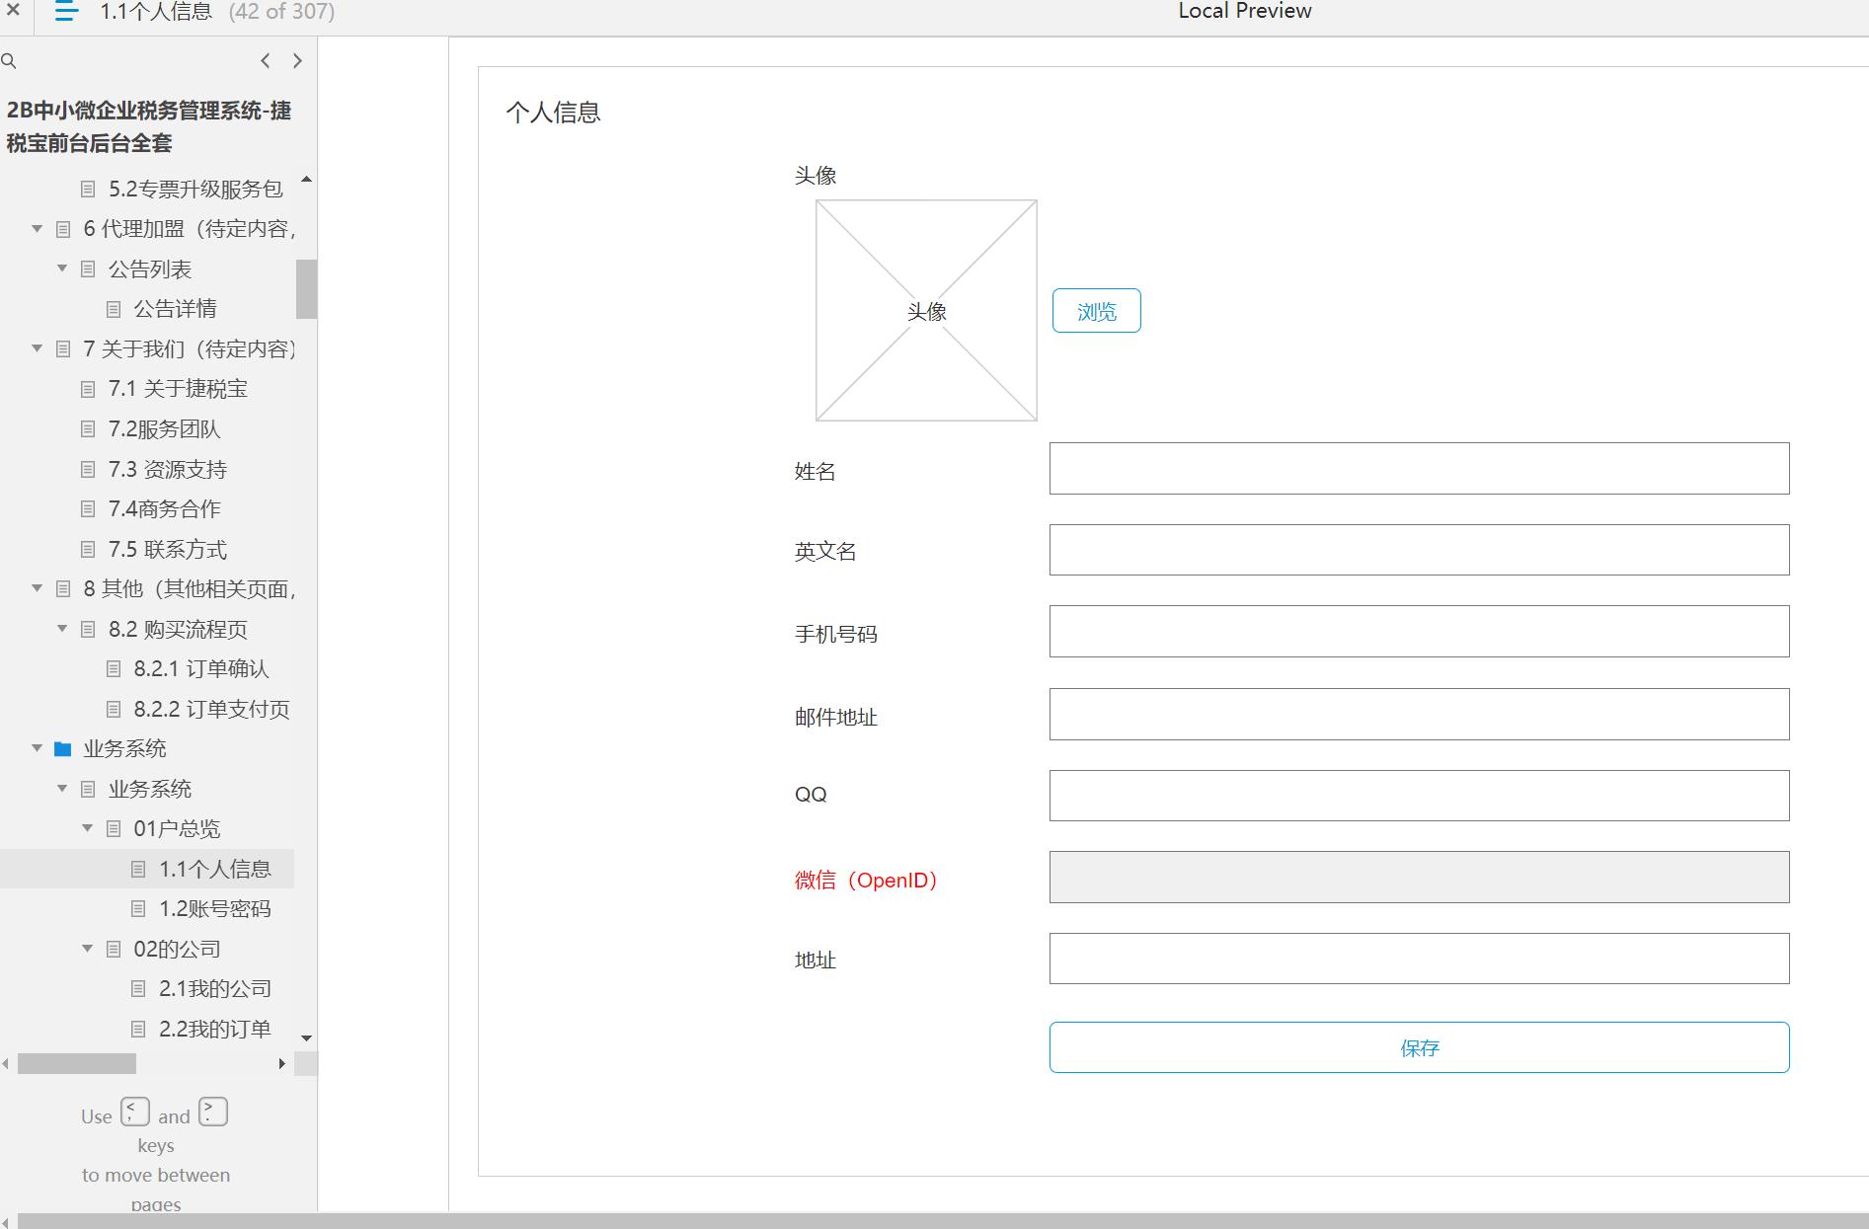Collapse the 02的公司 tree node
Image resolution: width=1869 pixels, height=1229 pixels.
click(x=88, y=949)
